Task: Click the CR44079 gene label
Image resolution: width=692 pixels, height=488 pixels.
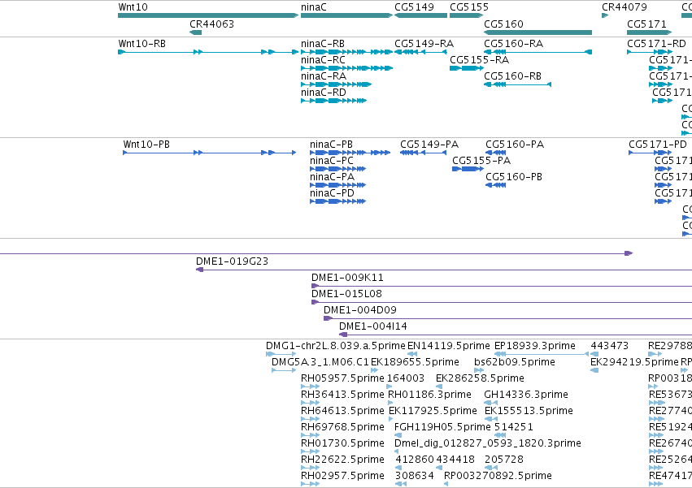Action: pos(624,7)
